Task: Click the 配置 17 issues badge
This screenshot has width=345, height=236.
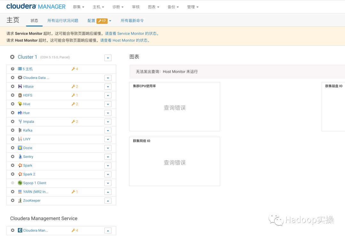Action: pyautogui.click(x=102, y=21)
